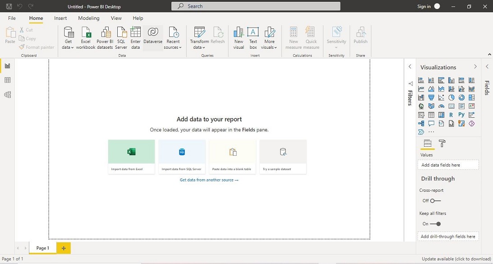The width and height of the screenshot is (493, 264).
Task: Add a KPI visual
Action: [x=472, y=106]
